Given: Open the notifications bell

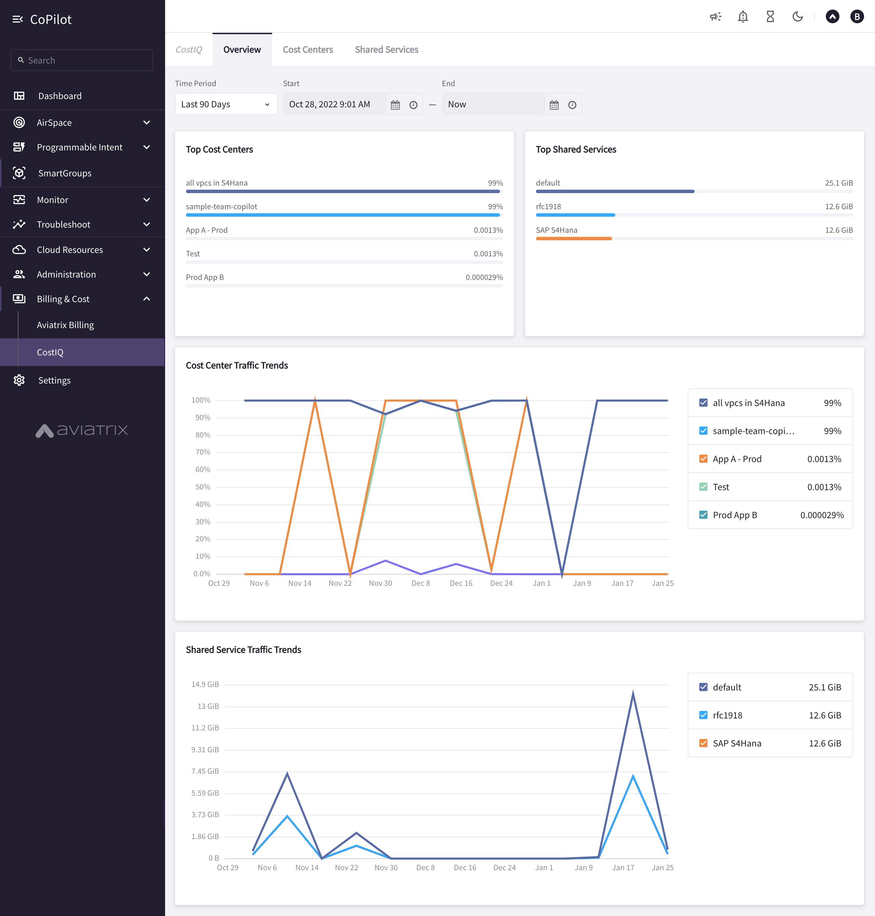Looking at the screenshot, I should click(742, 17).
